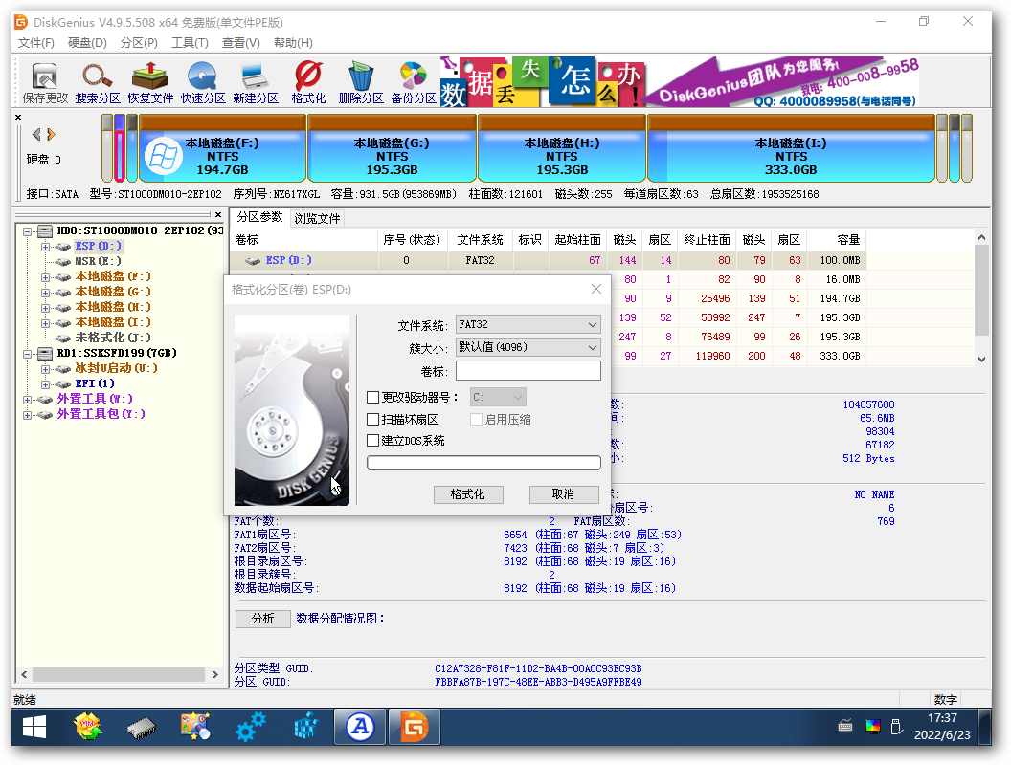Open Search Partitions (搜索分区) tool

(98, 83)
